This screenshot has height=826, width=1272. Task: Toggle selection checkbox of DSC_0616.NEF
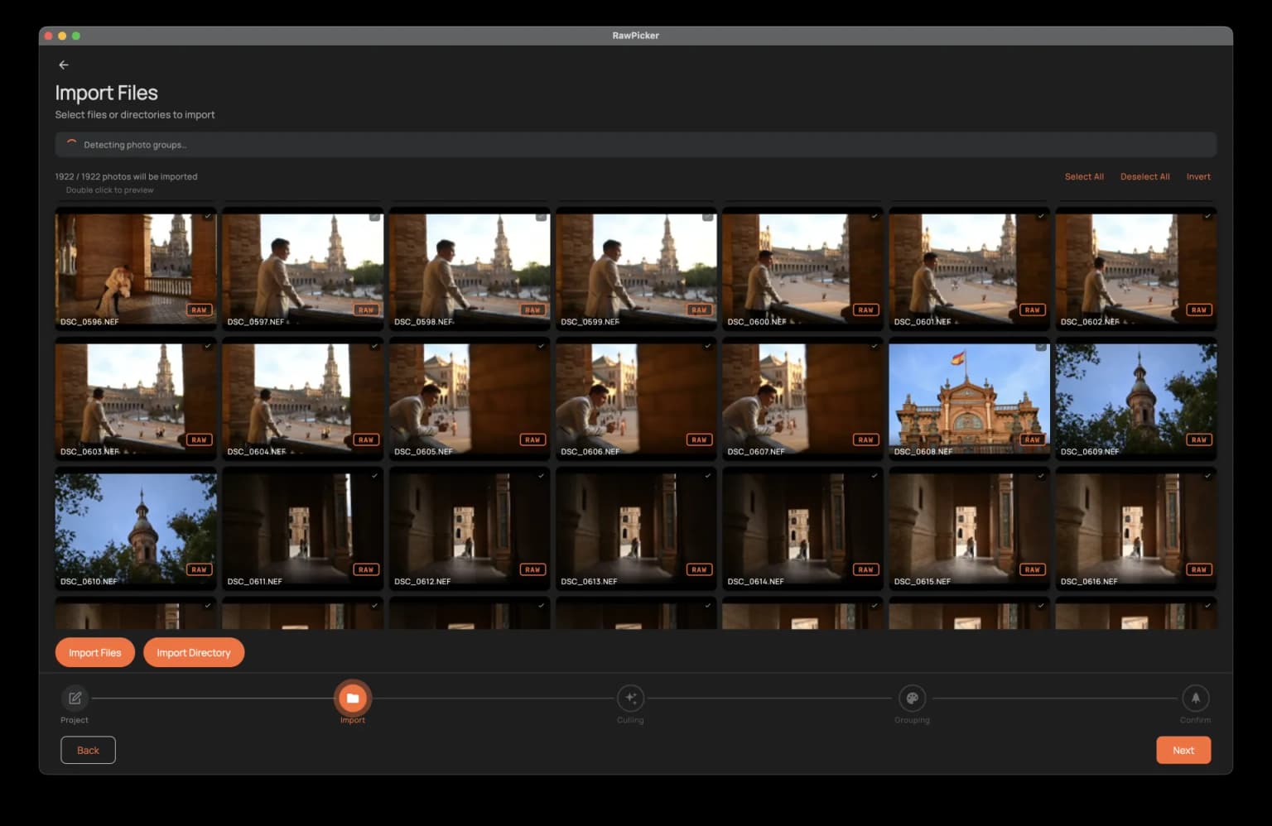point(1207,476)
